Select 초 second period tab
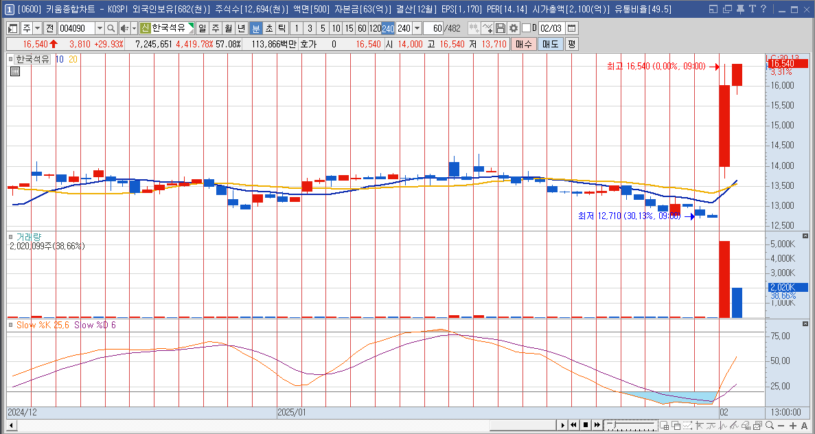815x434 pixels. 269,28
